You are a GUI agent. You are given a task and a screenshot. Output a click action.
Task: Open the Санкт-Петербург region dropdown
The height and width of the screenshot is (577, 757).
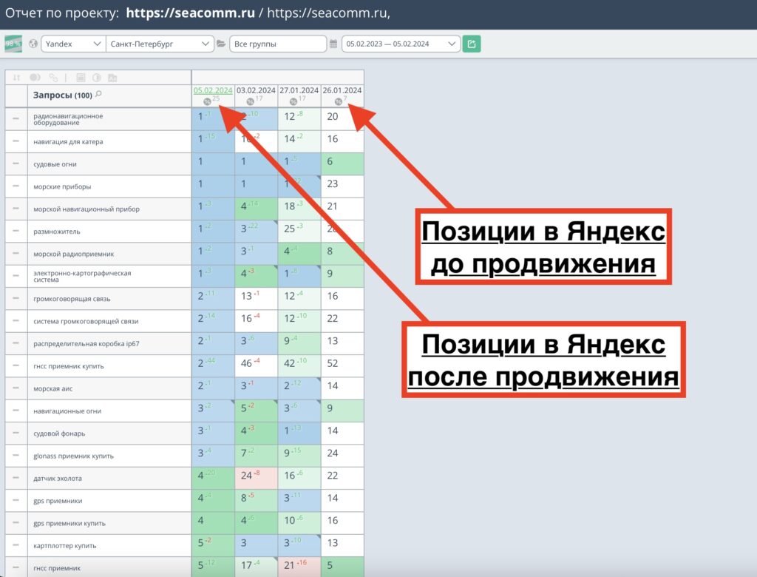pos(160,44)
